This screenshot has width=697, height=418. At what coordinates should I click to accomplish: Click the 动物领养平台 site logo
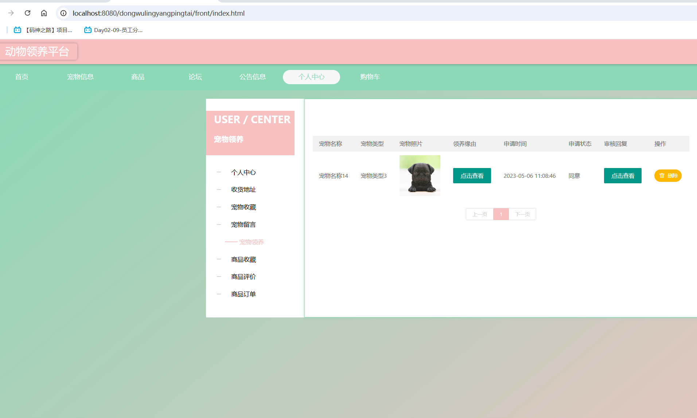tap(38, 51)
